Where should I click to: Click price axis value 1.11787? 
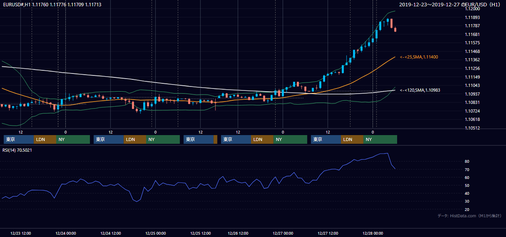click(x=472, y=26)
